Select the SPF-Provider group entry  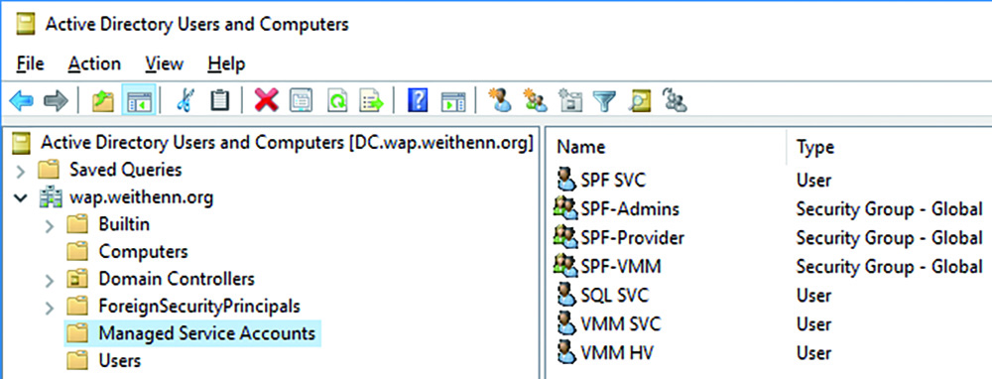point(632,238)
